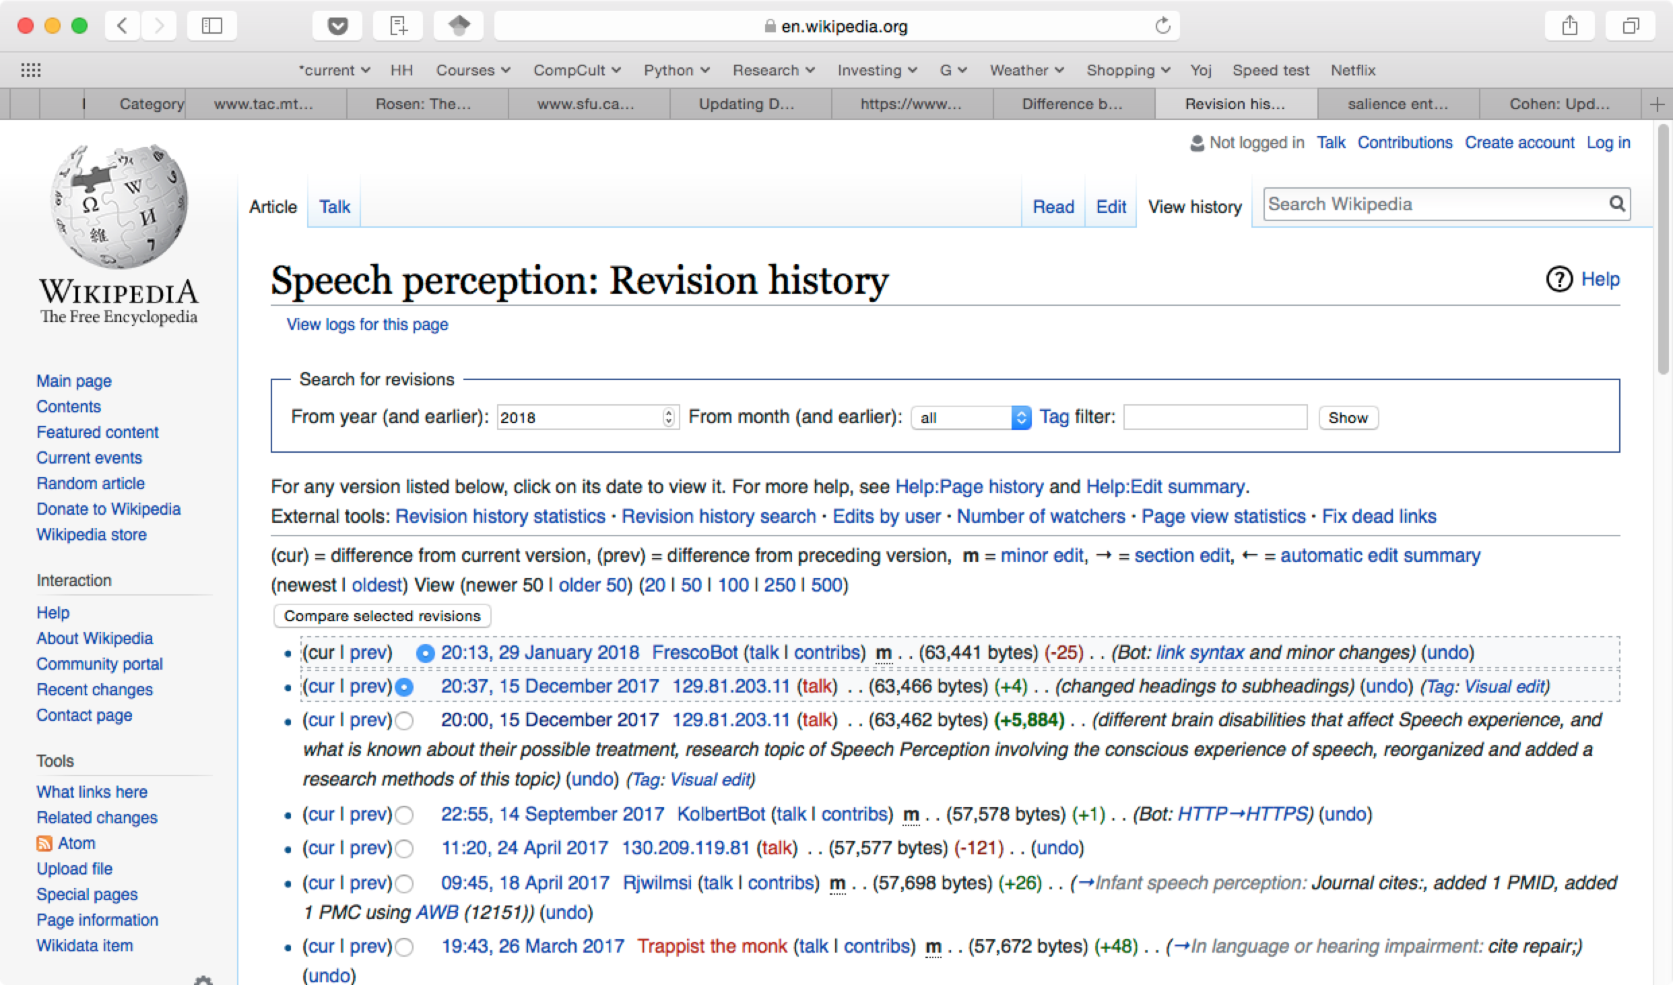Open the Top Sites grid icon
This screenshot has height=985, width=1673.
coord(31,70)
